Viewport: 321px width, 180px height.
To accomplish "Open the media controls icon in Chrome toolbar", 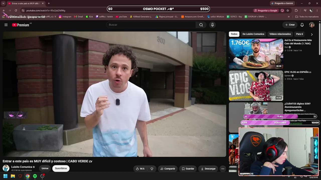I will (305, 10).
